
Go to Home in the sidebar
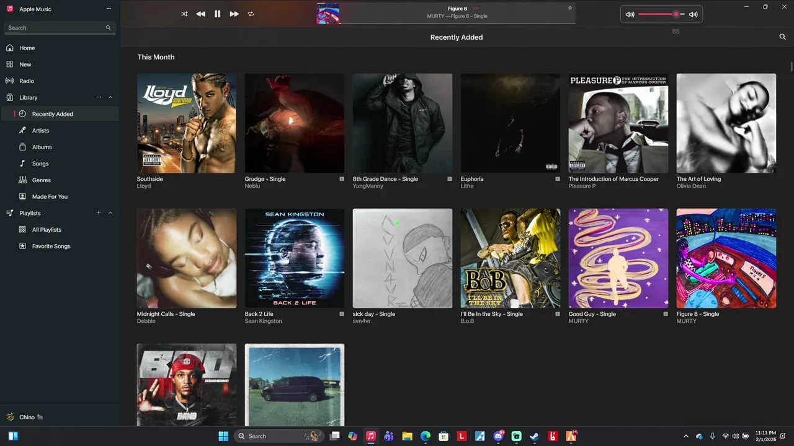point(60,48)
